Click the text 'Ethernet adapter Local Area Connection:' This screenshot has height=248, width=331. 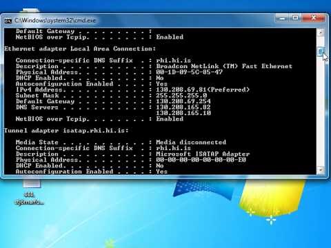(x=80, y=49)
